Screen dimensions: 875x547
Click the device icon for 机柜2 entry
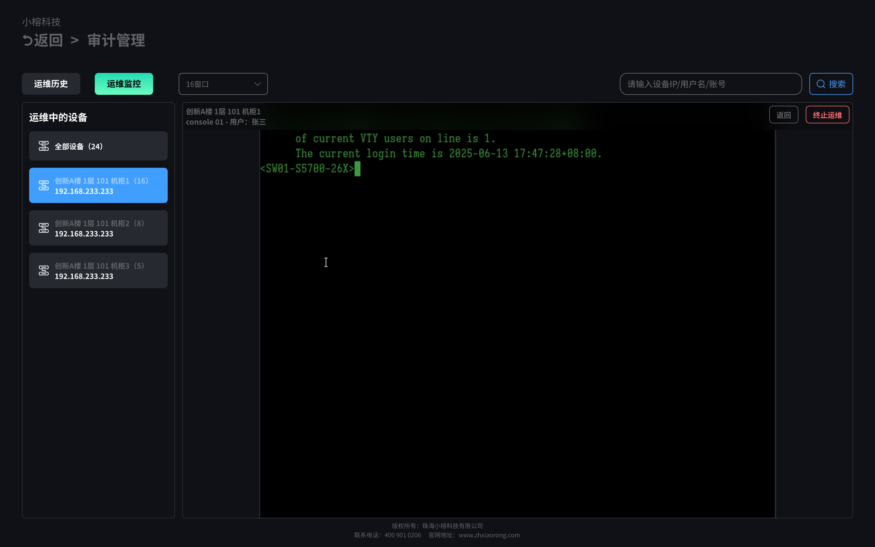coord(44,228)
